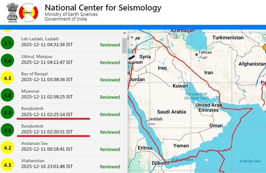Click the 4.3 magnitude circle for Afghanistan
The image size is (266, 173).
7,165
